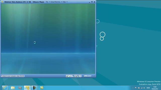This screenshot has height=90, width=161.
Task: Maximize the VMware Player window
Action: click(x=92, y=2)
